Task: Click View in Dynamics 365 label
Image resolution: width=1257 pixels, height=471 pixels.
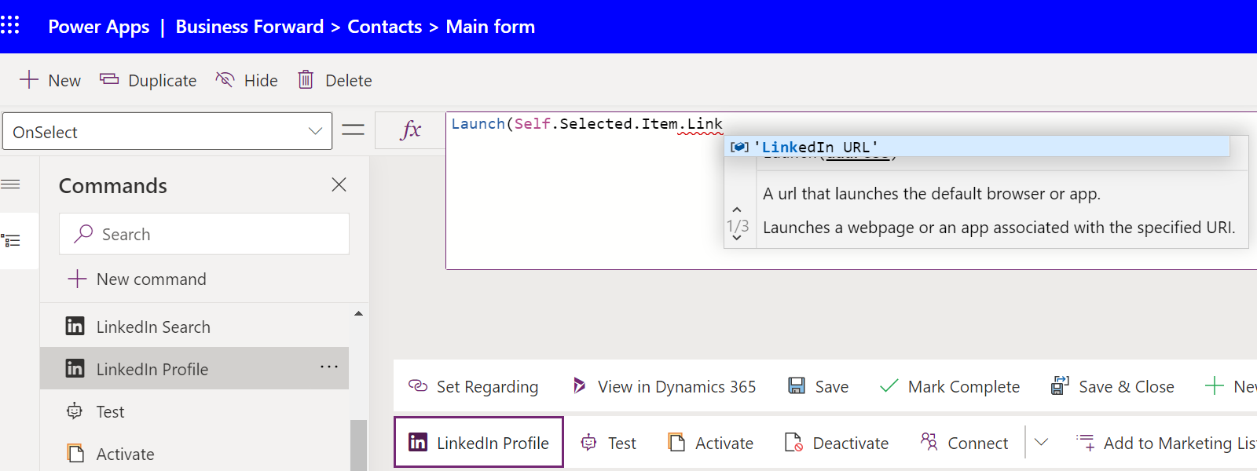Action: 676,386
